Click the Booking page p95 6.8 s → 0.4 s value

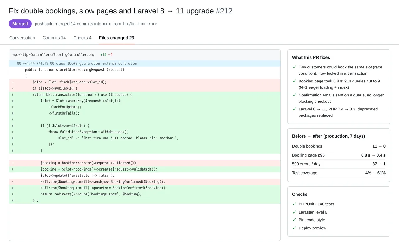coord(373,155)
